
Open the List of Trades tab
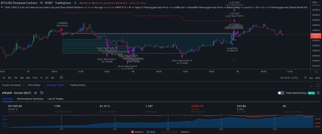coord(56,99)
